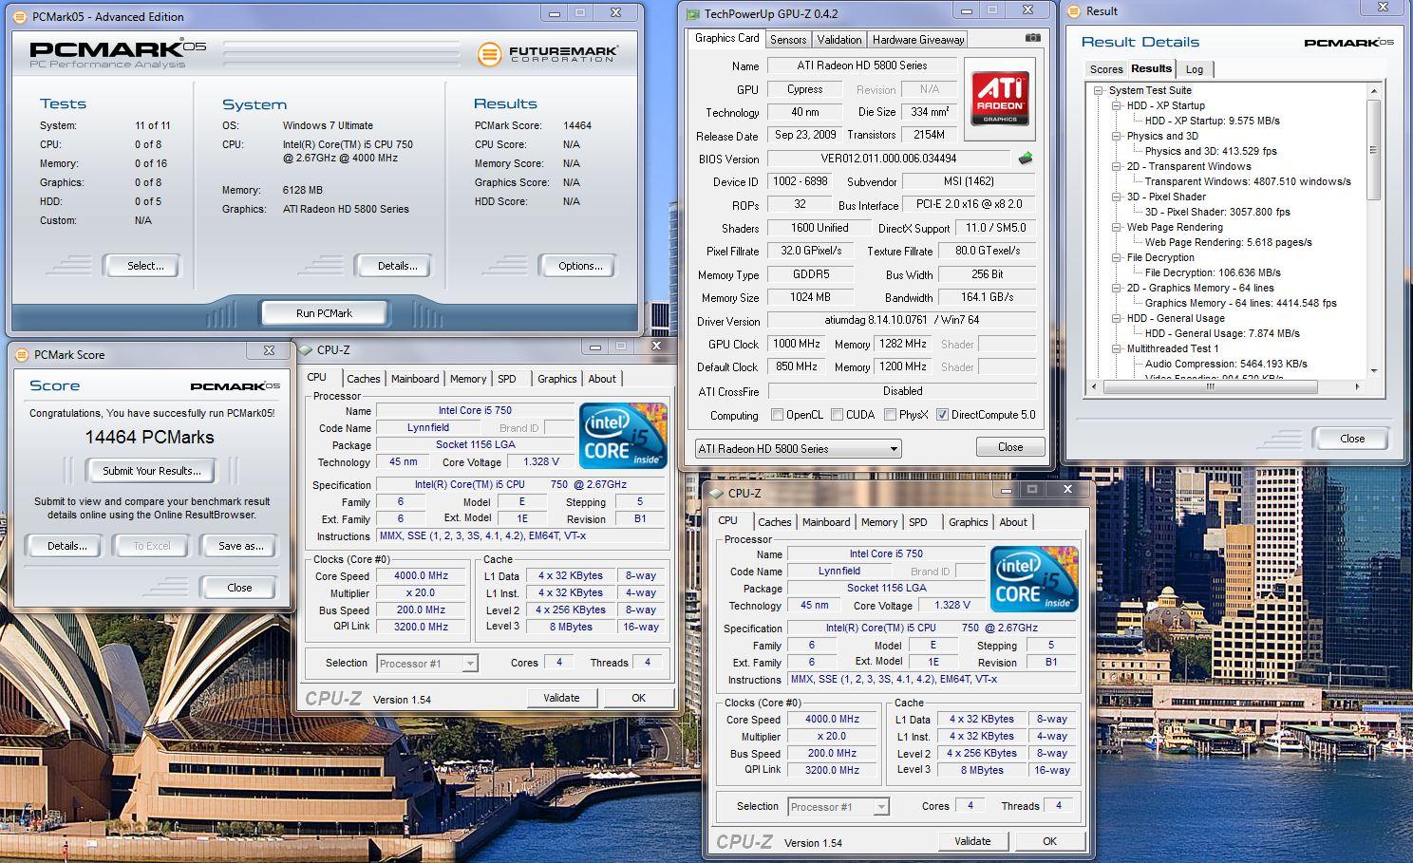Click Save as... in PCMark Score dialog
Screen dimensions: 1413x863
[x=241, y=546]
